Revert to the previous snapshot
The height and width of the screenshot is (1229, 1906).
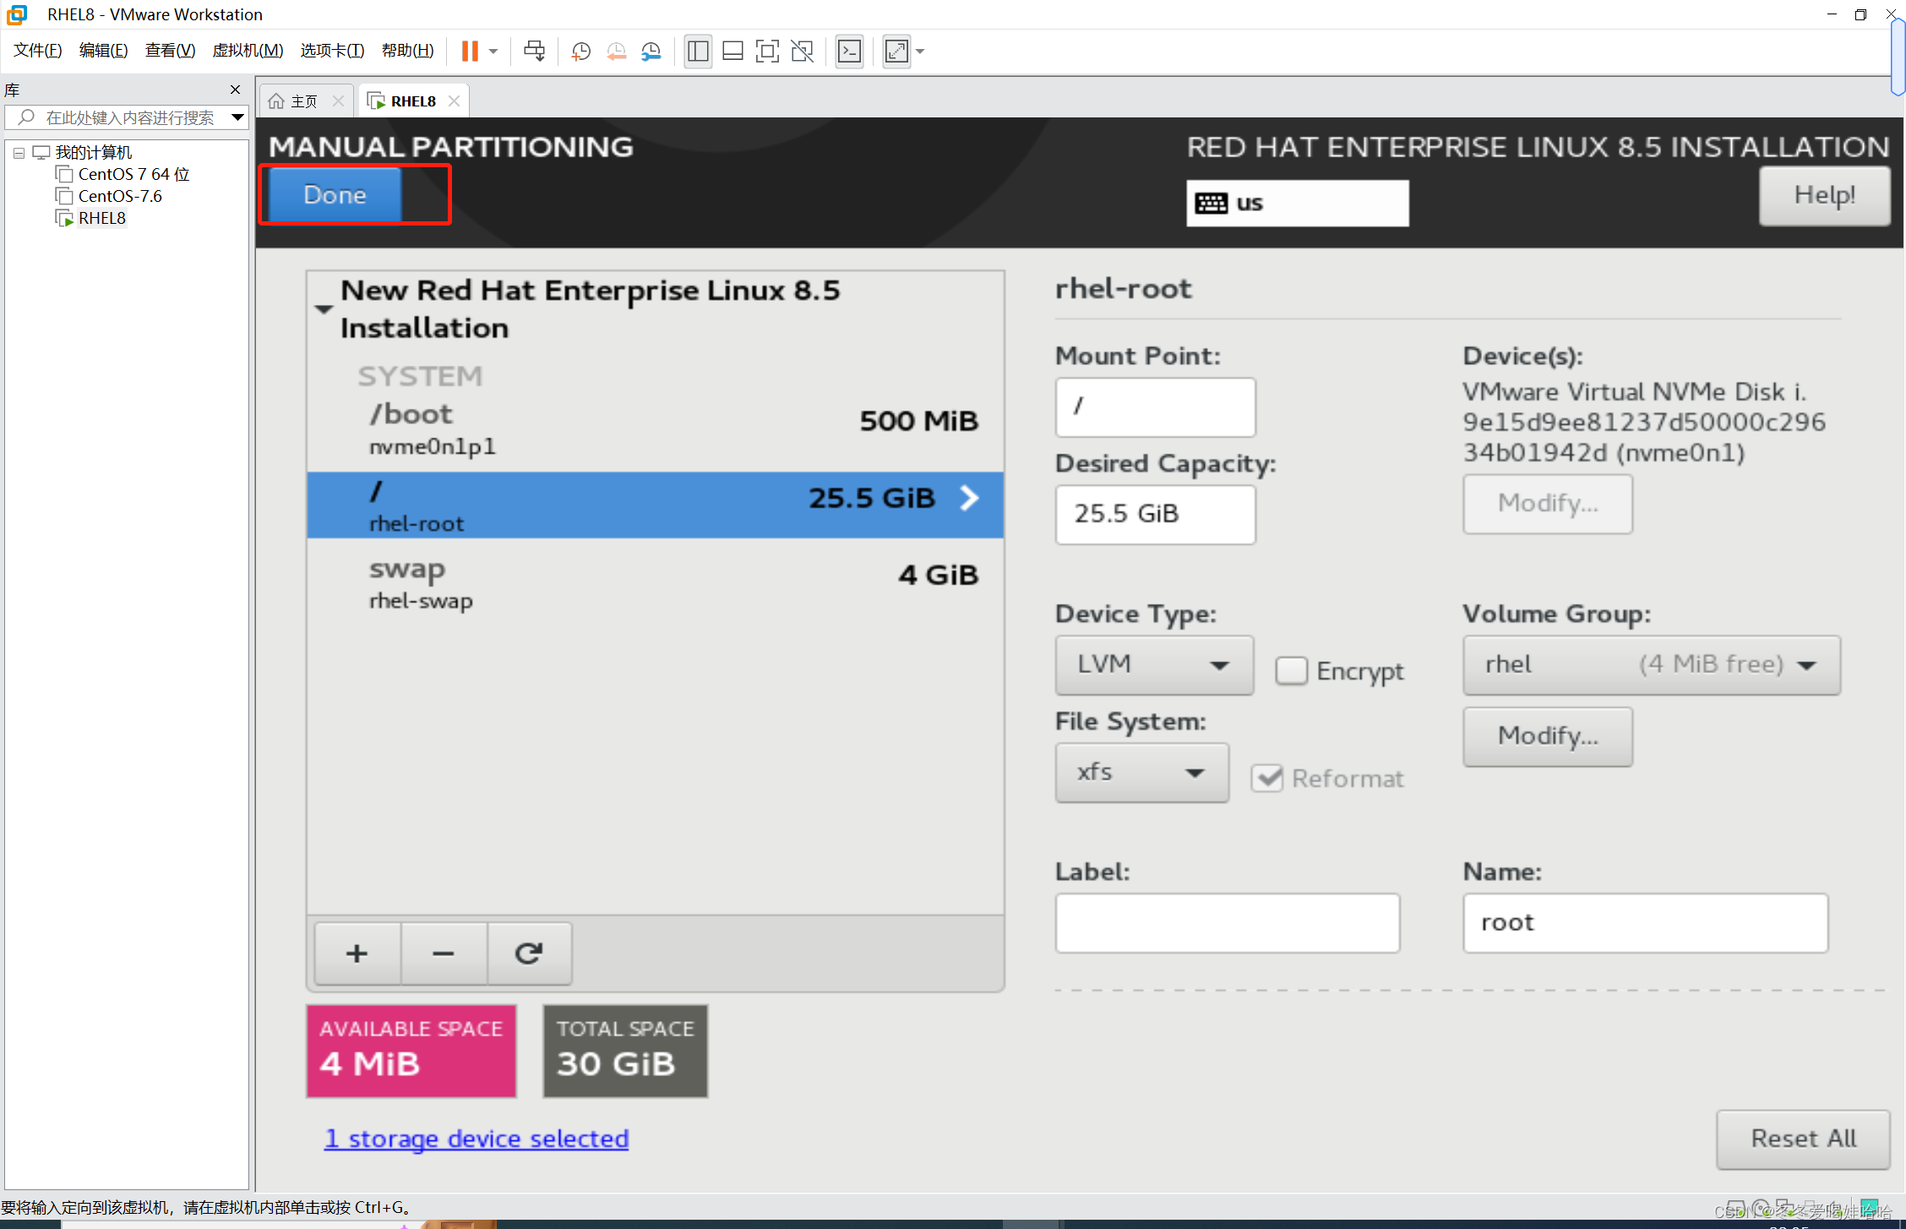pyautogui.click(x=616, y=52)
